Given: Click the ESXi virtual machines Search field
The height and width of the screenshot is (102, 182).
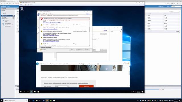Looking at the screenshot, I should click(174, 12).
